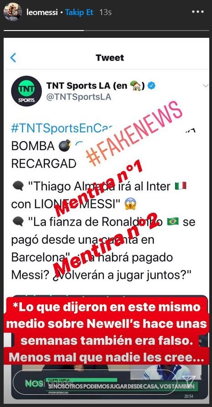Click the Italy flag emoji

click(x=181, y=185)
